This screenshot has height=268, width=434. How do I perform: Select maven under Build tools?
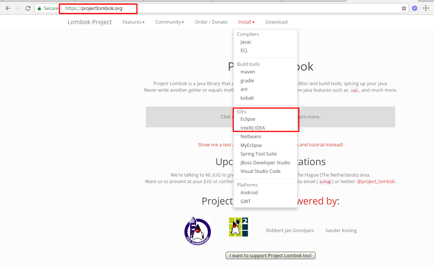[x=248, y=72]
